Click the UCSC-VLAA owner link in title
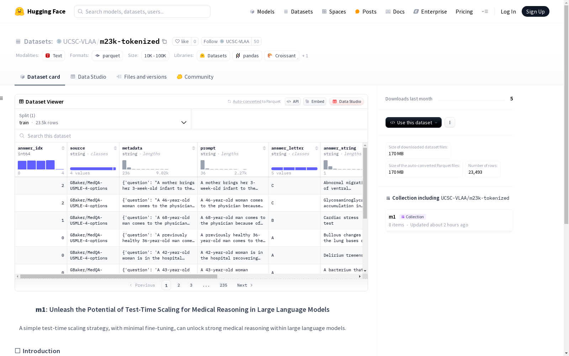Image resolution: width=569 pixels, height=356 pixels. tap(80, 41)
